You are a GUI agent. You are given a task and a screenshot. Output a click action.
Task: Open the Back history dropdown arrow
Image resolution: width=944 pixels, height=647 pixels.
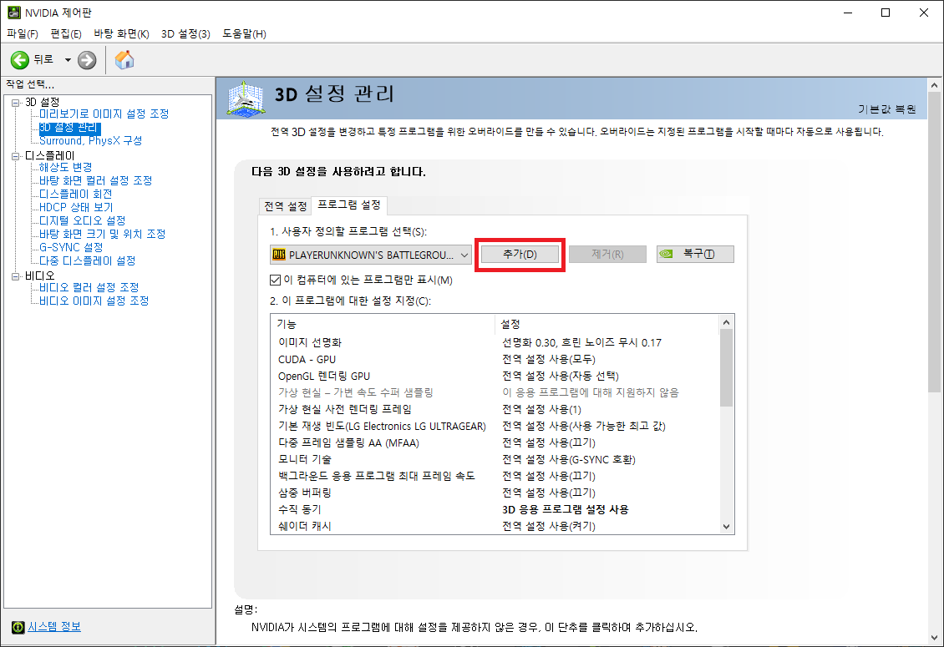(x=68, y=59)
